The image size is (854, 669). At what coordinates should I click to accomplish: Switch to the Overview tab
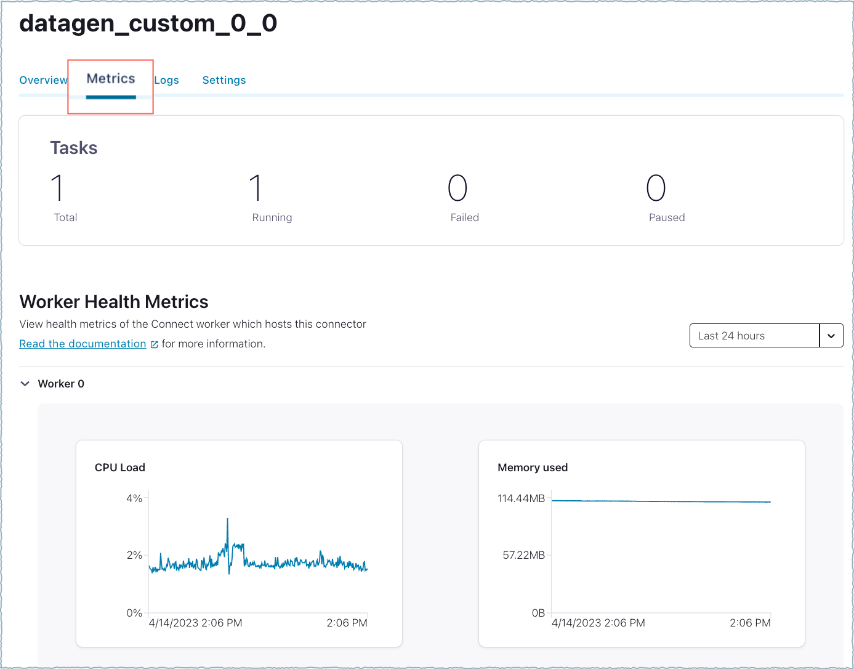point(43,79)
